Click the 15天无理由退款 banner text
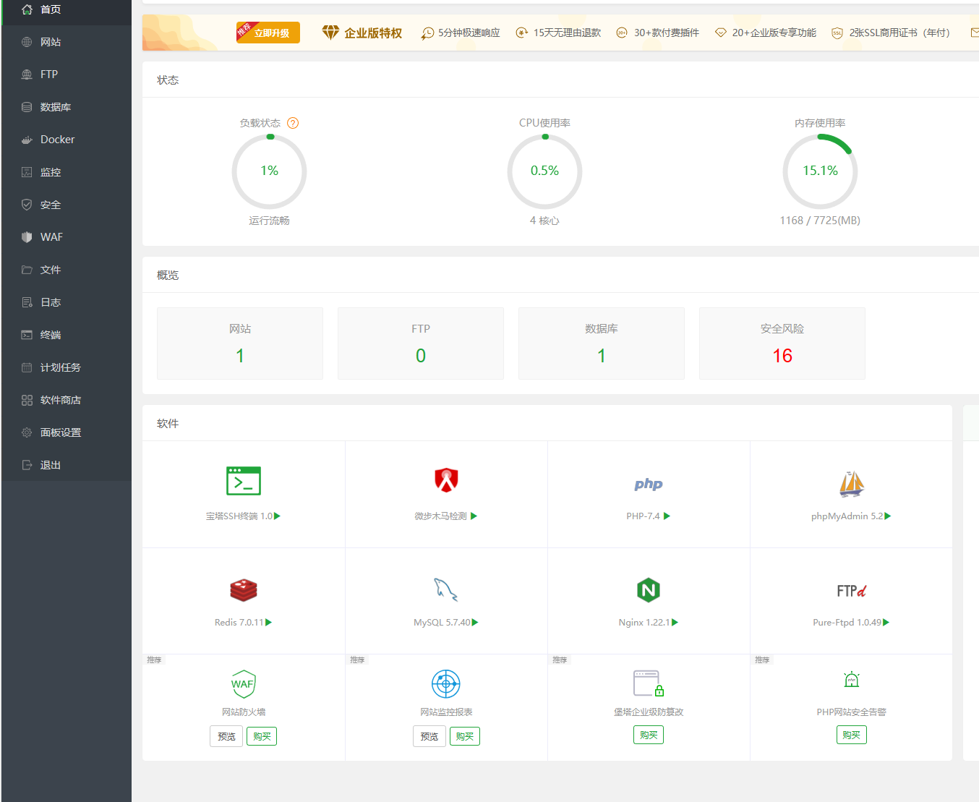 tap(567, 33)
